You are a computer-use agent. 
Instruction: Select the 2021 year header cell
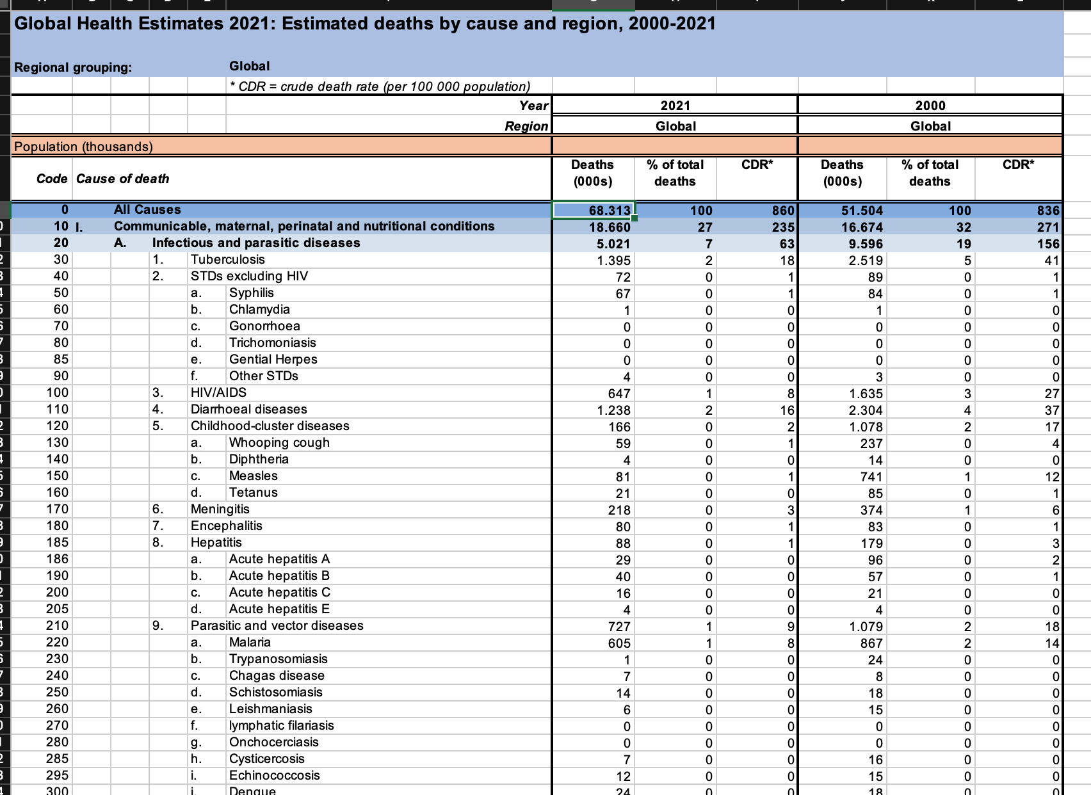(675, 106)
